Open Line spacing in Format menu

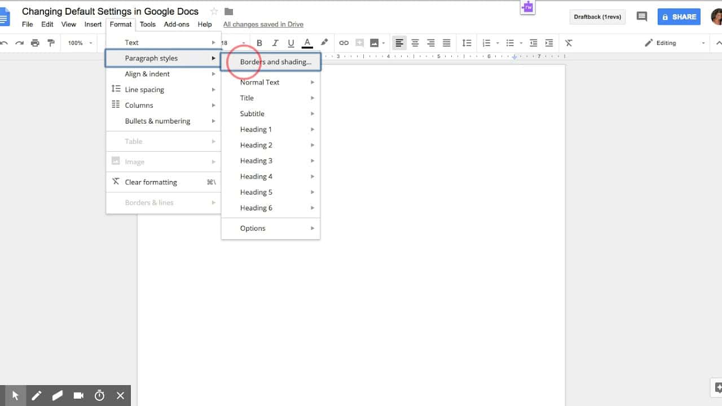tap(164, 90)
